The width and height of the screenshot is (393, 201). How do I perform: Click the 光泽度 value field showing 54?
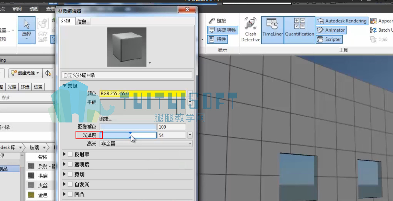(172, 135)
